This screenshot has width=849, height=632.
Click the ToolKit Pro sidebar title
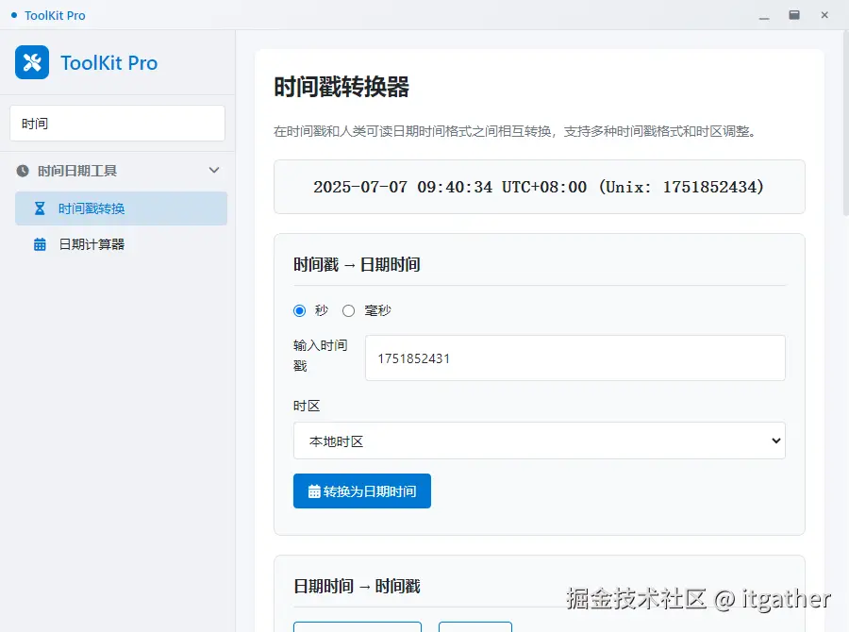[x=108, y=63]
